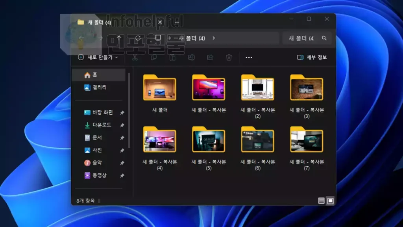The image size is (403, 227).
Task: Click the pin icon beside 문서
Action: [122, 138]
